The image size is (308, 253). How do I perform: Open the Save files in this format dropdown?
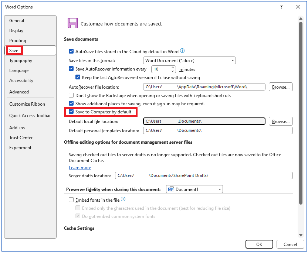232,60
